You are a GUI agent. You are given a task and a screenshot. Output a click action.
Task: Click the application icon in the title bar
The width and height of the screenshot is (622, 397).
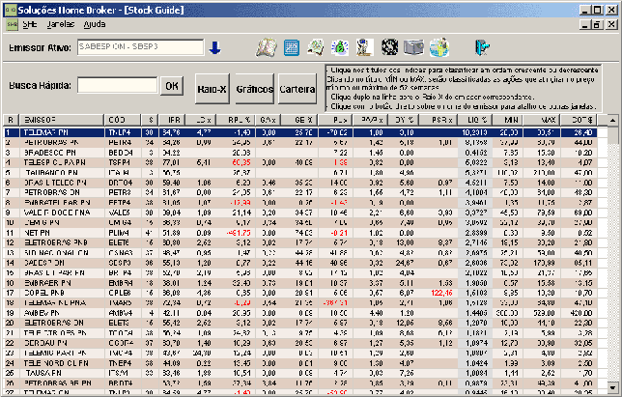(x=10, y=10)
